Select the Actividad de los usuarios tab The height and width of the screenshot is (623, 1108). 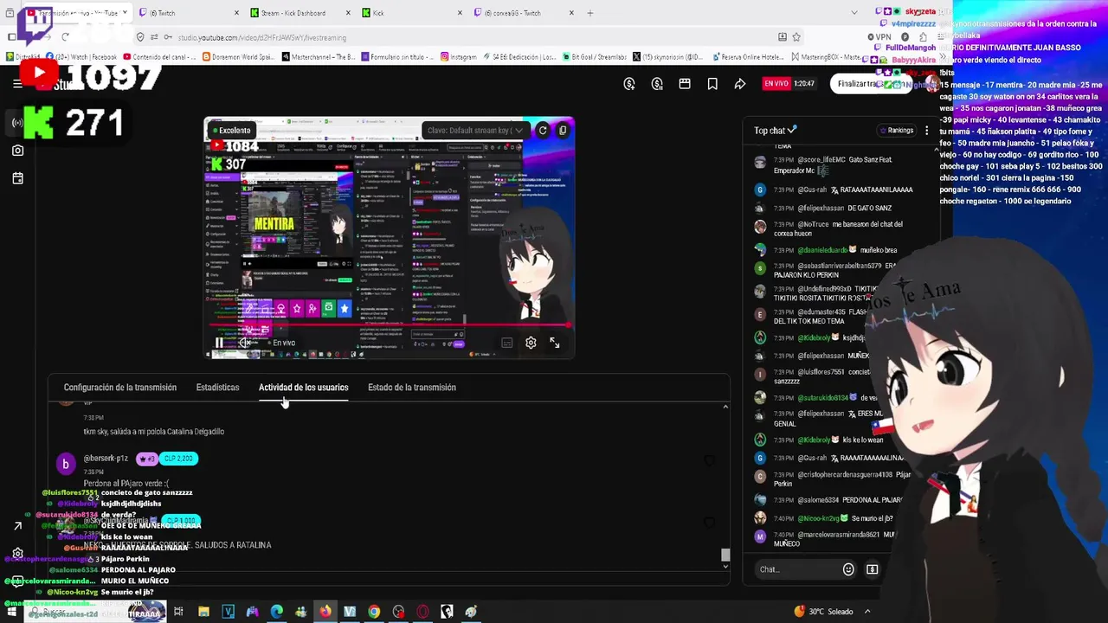click(x=303, y=388)
